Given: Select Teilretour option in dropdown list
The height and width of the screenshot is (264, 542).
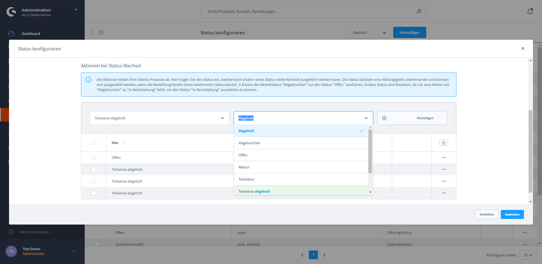Looking at the screenshot, I should [x=301, y=179].
